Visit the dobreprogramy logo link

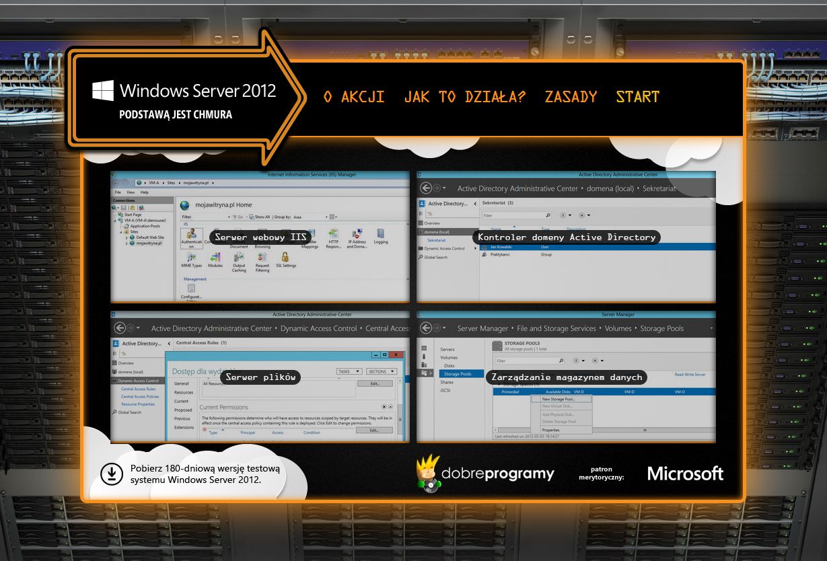(485, 474)
